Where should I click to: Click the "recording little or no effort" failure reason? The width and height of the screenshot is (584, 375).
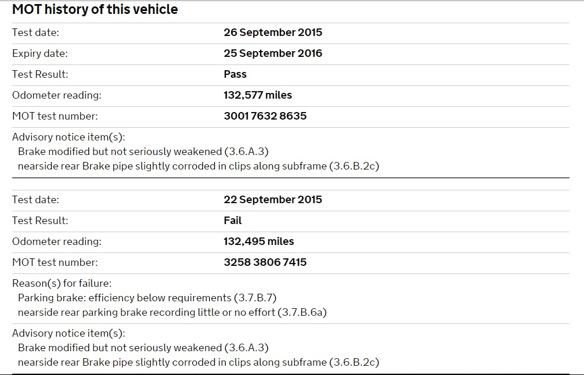pyautogui.click(x=172, y=312)
